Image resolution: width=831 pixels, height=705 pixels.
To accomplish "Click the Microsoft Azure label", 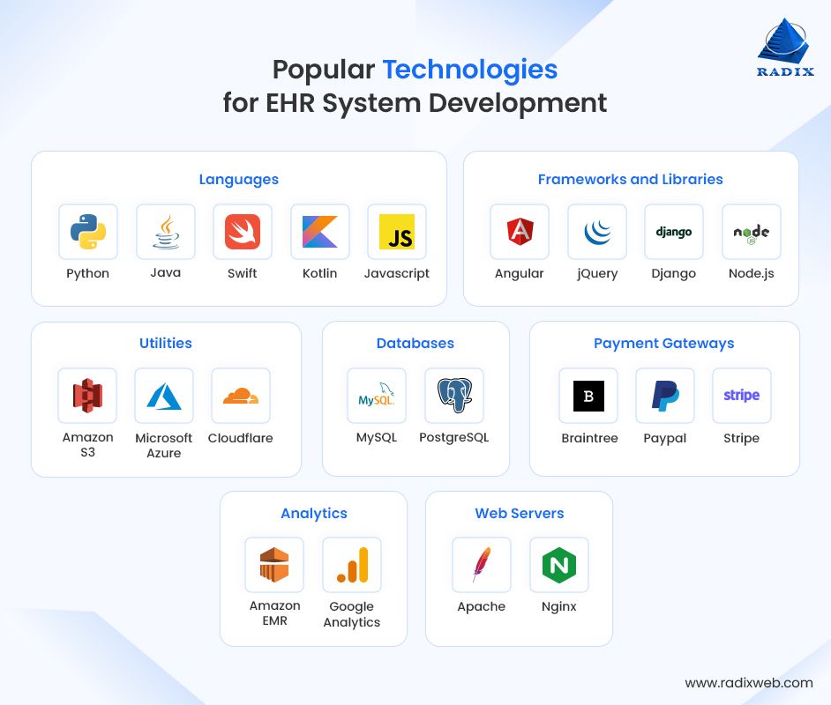I will click(164, 445).
